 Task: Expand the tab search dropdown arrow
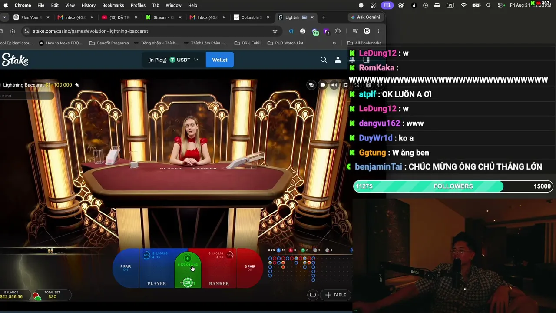tap(4, 17)
